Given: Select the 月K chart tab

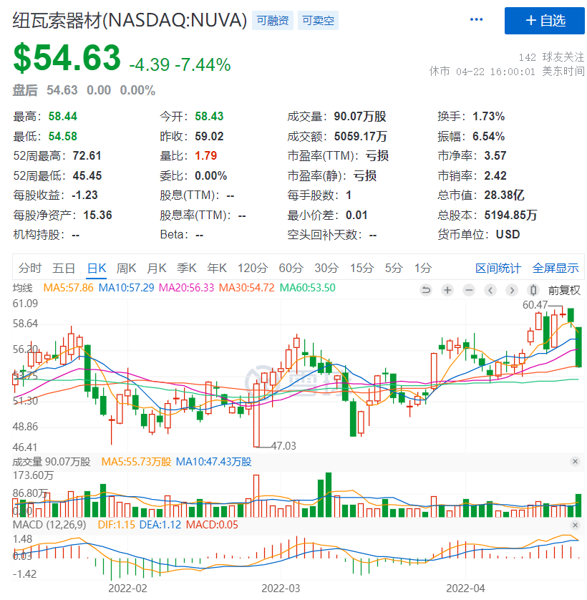Looking at the screenshot, I should coord(157,268).
